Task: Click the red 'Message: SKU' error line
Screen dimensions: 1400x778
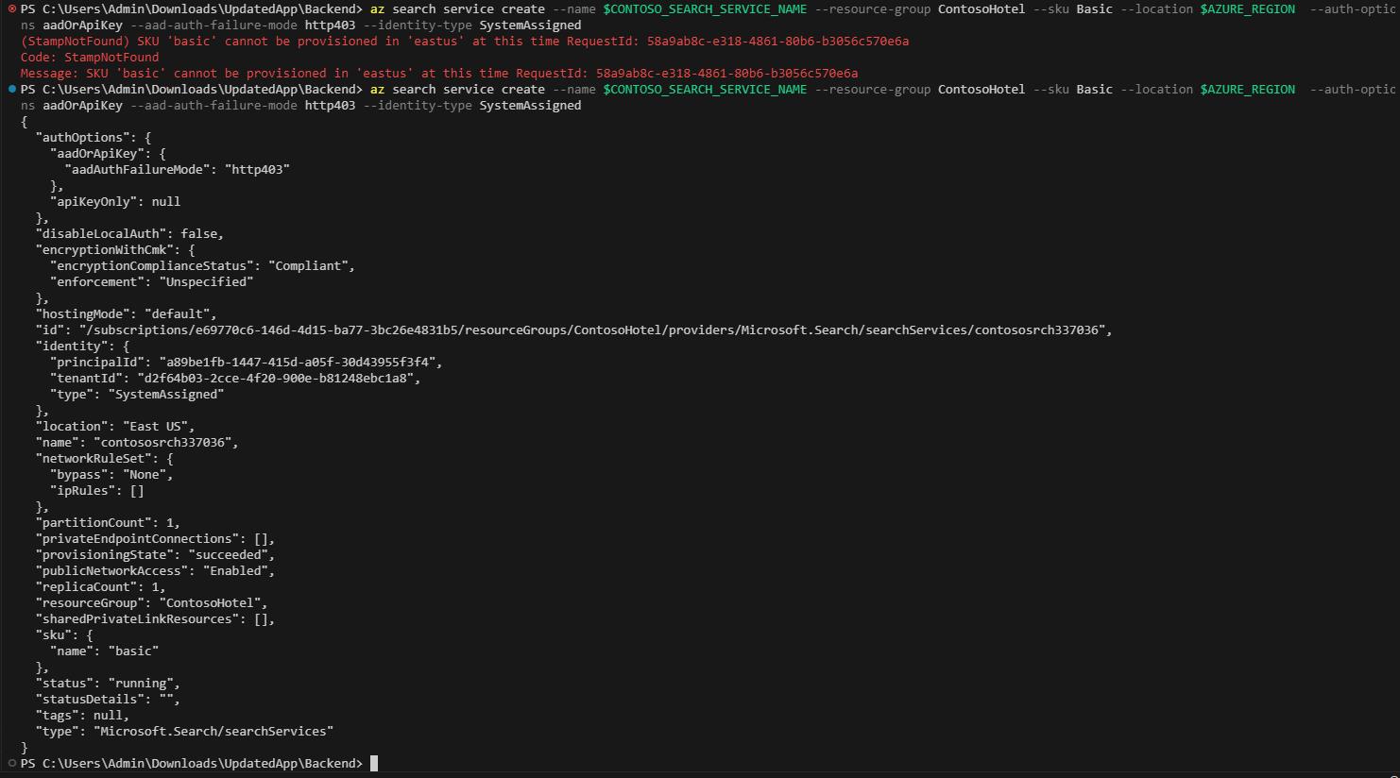Action: click(x=439, y=74)
